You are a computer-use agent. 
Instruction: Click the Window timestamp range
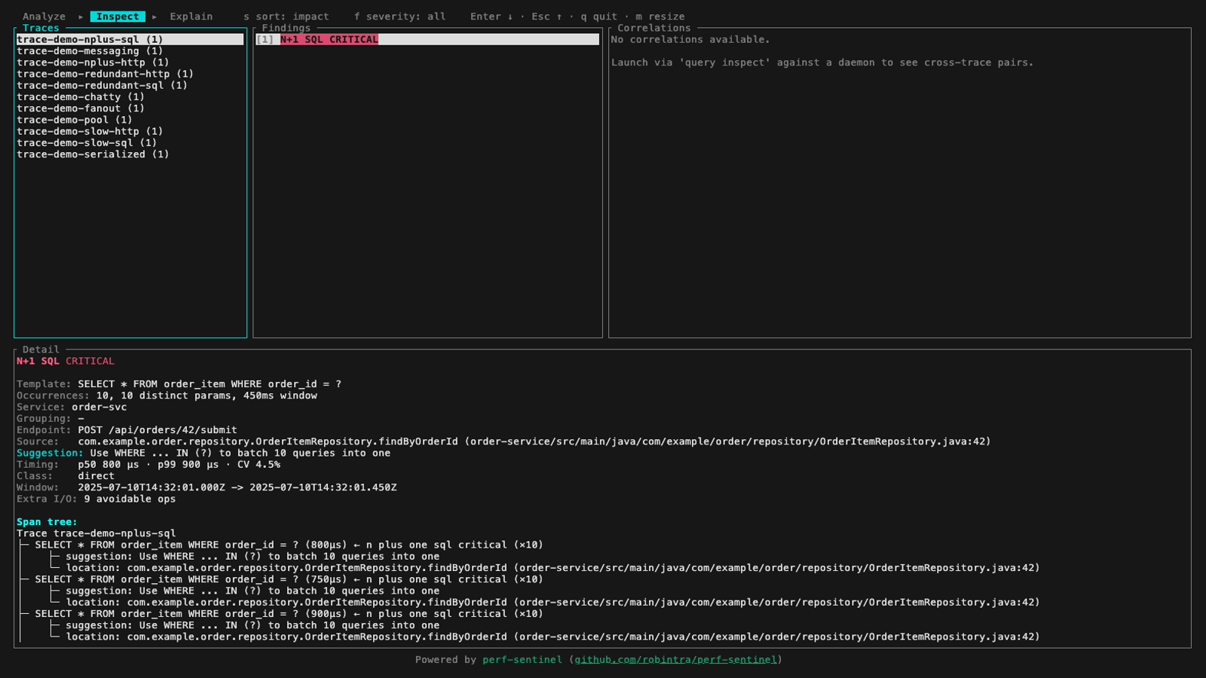point(237,487)
